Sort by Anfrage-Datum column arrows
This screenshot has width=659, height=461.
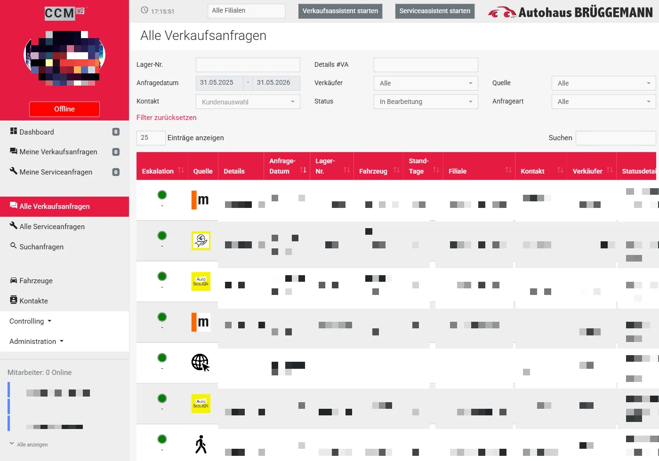tap(303, 170)
